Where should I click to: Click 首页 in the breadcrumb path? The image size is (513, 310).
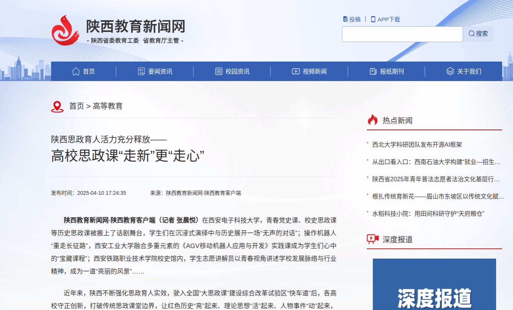[x=77, y=106]
